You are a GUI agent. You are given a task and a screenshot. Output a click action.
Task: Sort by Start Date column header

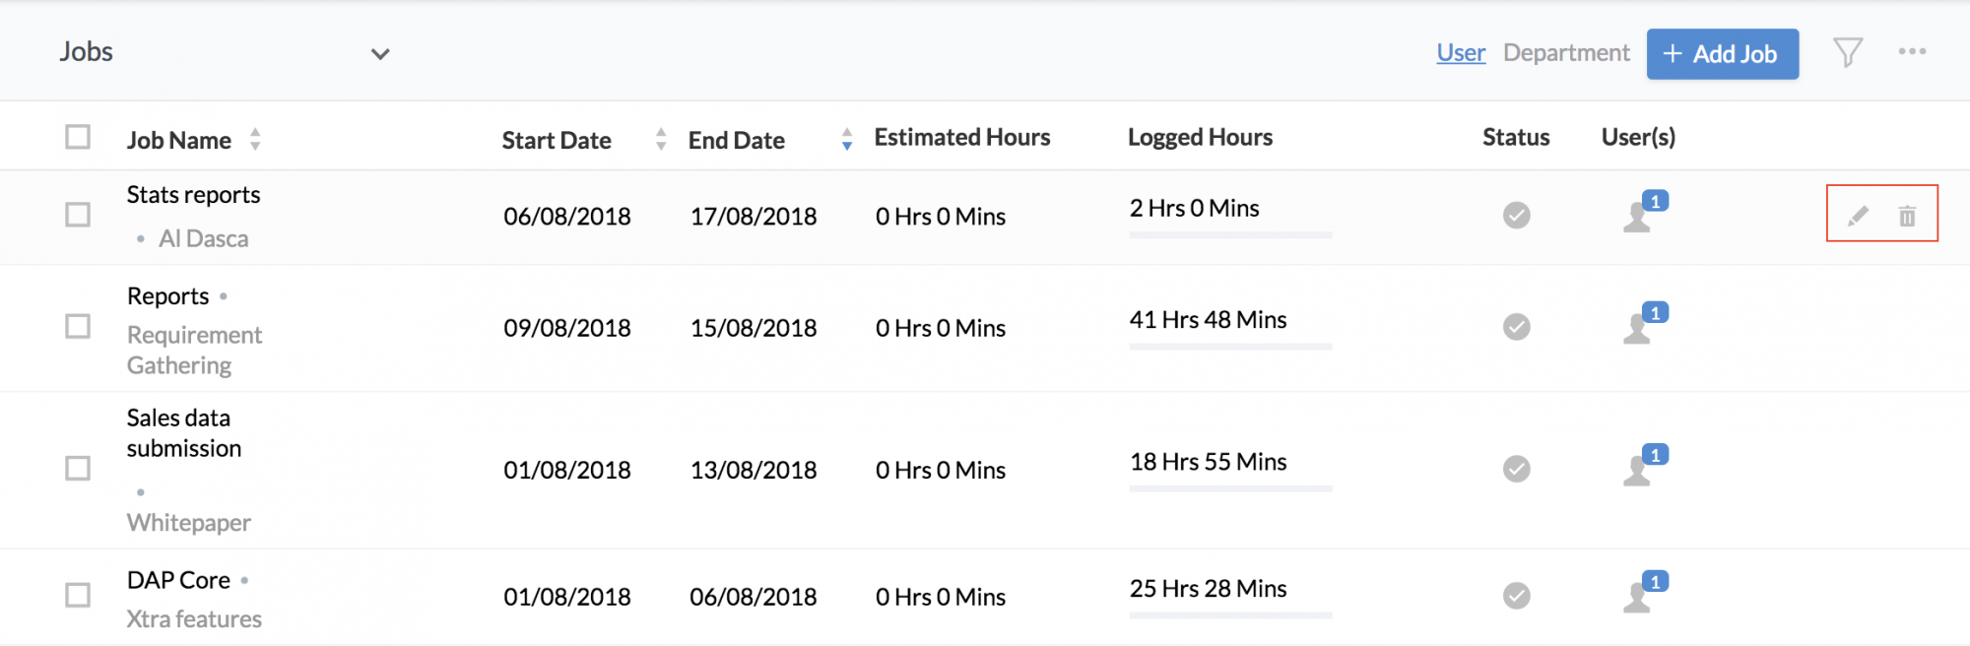click(557, 140)
